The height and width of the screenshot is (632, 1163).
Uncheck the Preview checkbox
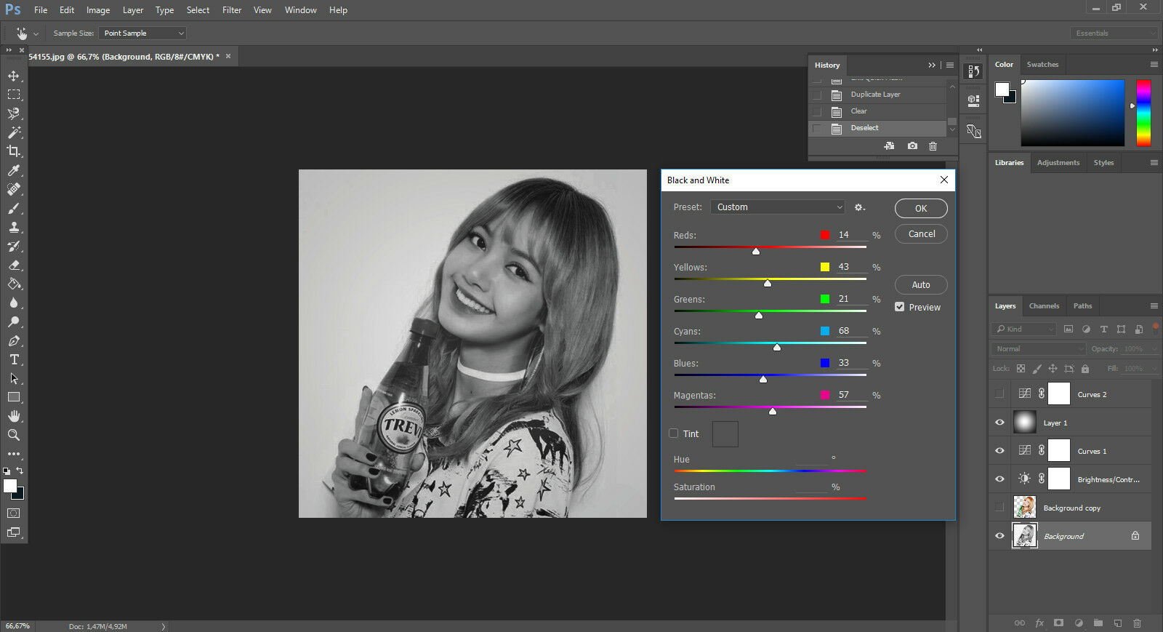pyautogui.click(x=900, y=307)
